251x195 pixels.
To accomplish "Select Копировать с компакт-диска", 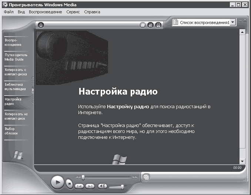I will tap(16, 72).
